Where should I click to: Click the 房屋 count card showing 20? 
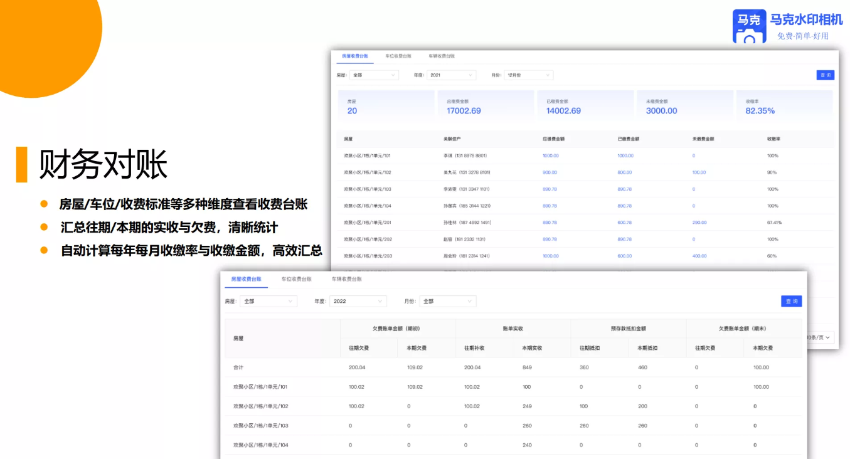click(x=385, y=105)
